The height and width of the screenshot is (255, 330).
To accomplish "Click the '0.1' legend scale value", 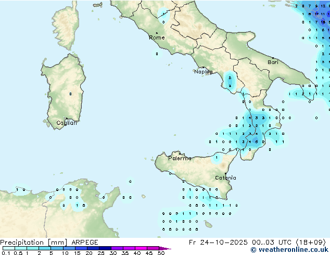I will tap(6, 253).
